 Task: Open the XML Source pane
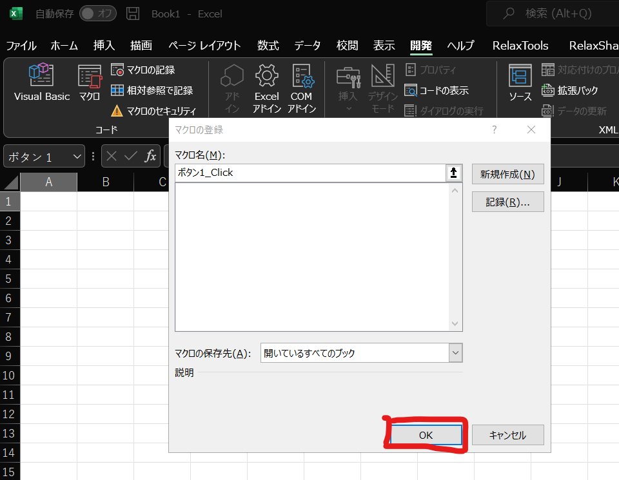(x=520, y=82)
